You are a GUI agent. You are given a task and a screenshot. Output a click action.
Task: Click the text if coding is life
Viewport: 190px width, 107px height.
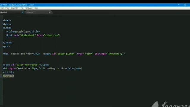pyautogui.click(x=54, y=69)
